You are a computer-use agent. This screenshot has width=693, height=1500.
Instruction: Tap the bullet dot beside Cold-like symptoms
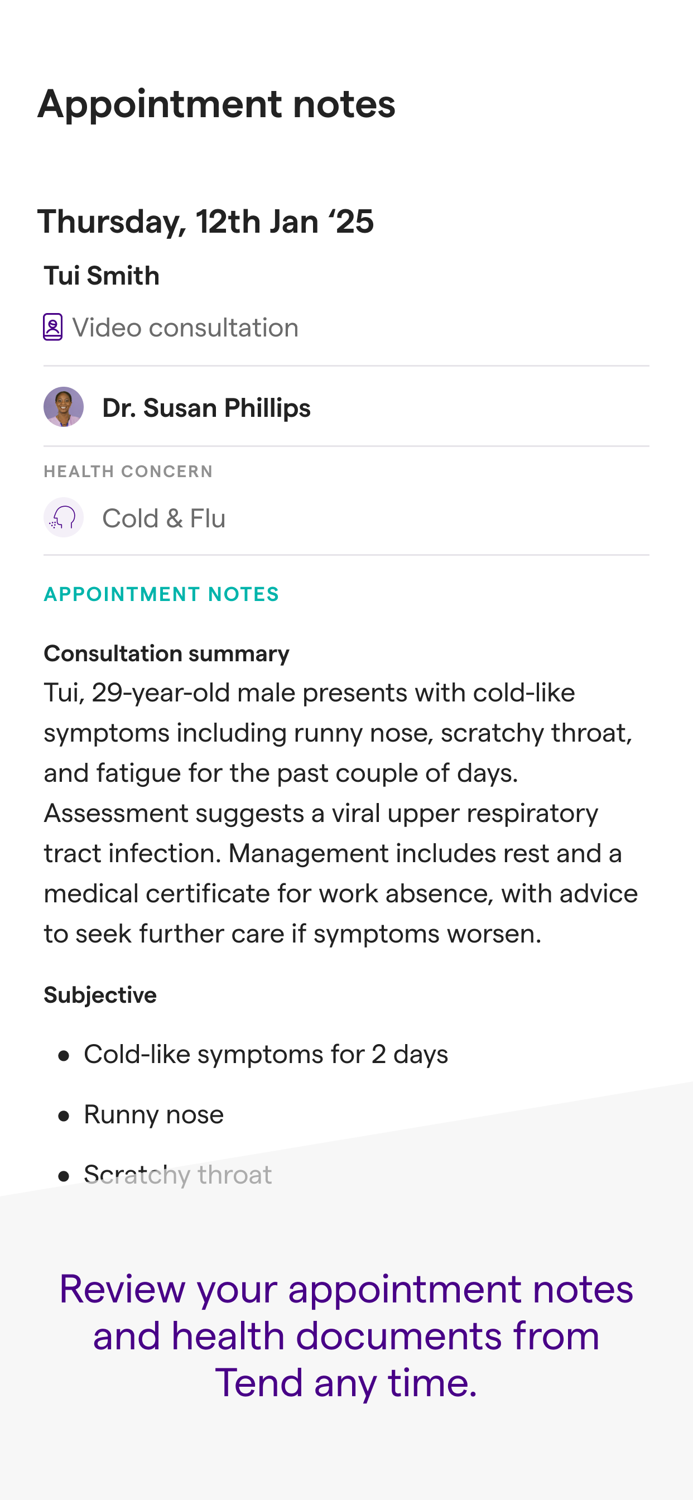[64, 1056]
